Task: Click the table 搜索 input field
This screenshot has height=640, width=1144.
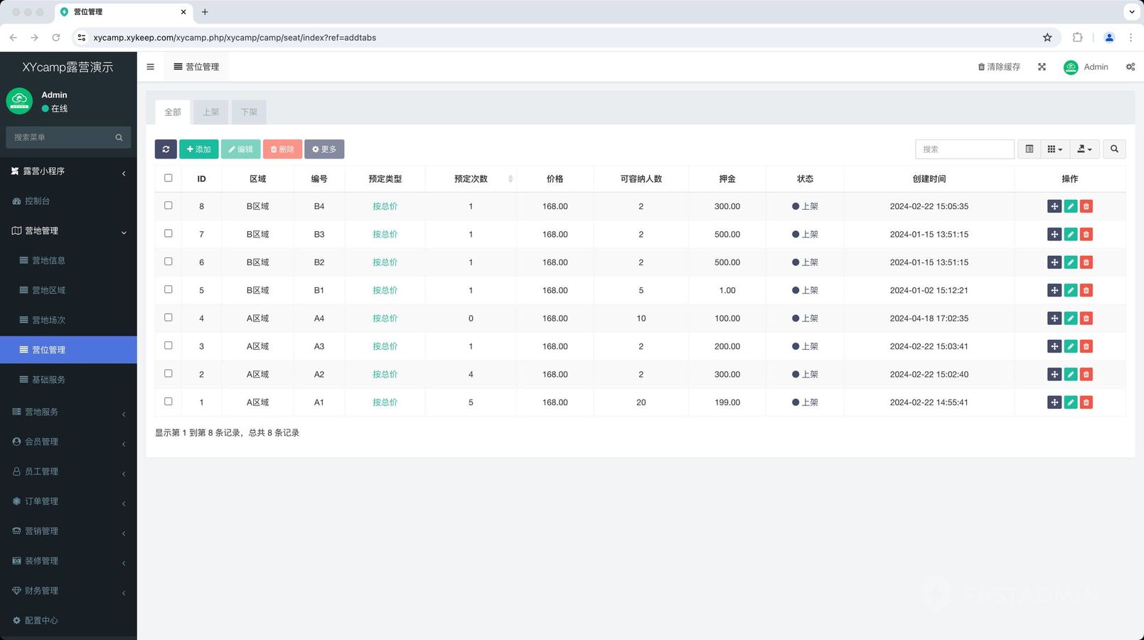Action: coord(963,149)
